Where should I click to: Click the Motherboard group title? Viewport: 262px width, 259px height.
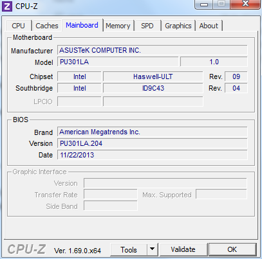coord(32,37)
